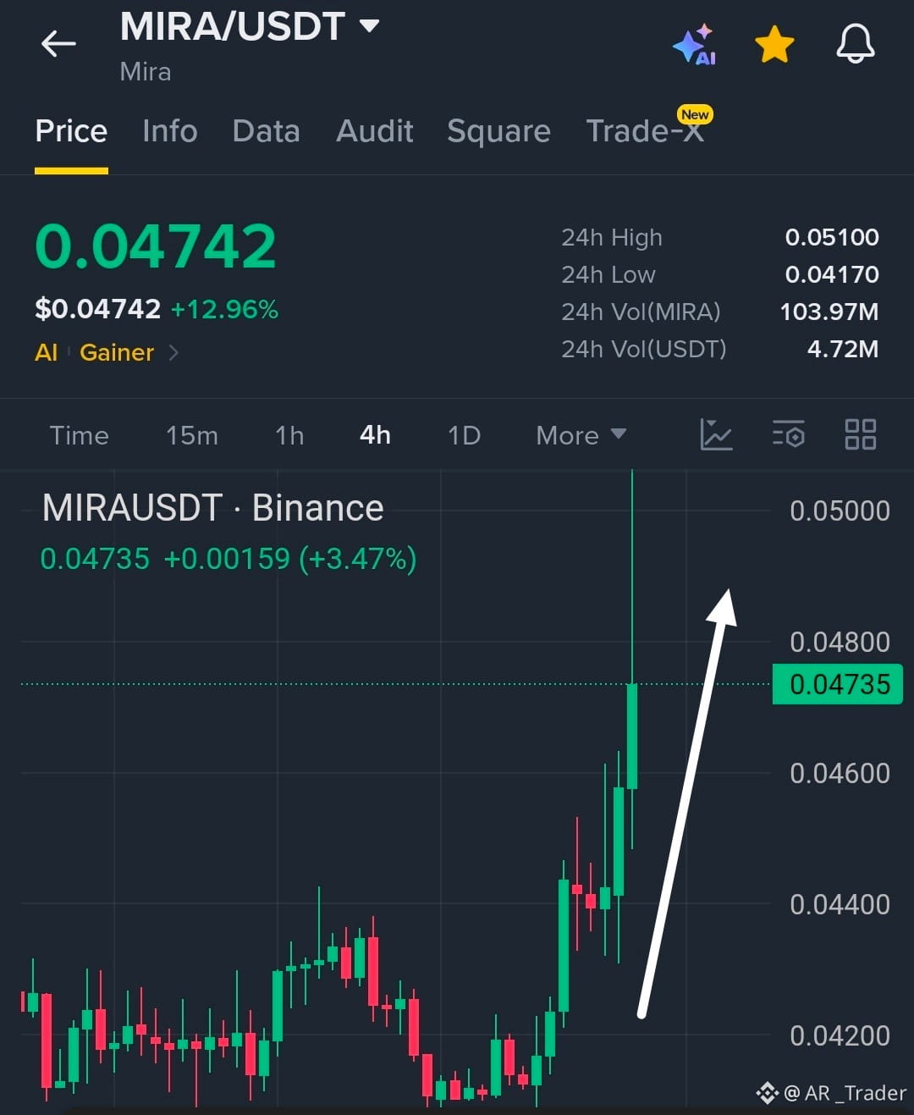Viewport: 914px width, 1115px height.
Task: Open the price alert bell icon
Action: 856,43
